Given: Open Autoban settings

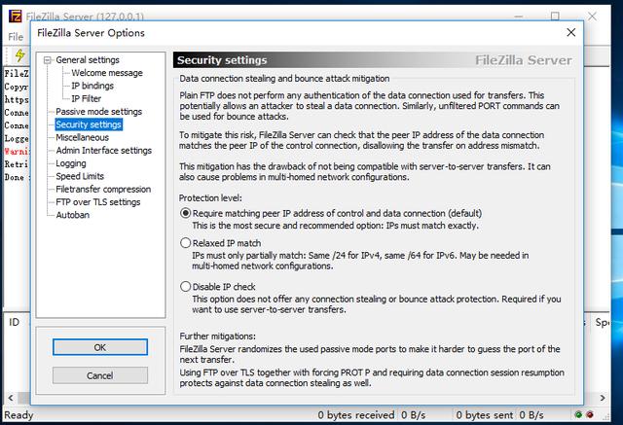Looking at the screenshot, I should [73, 215].
